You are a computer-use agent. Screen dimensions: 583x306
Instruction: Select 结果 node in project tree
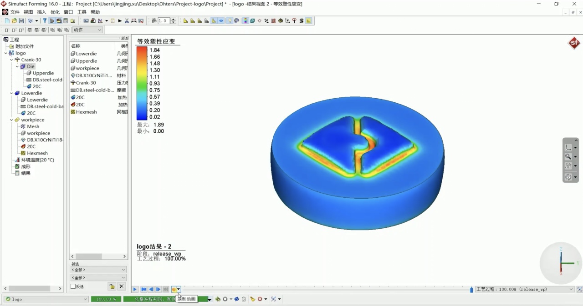pyautogui.click(x=26, y=173)
